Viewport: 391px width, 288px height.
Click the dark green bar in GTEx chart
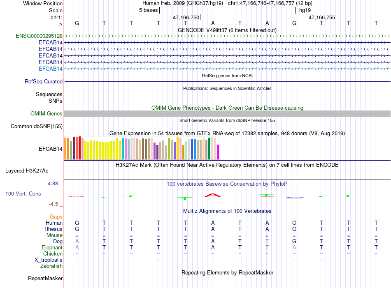[x=209, y=148]
